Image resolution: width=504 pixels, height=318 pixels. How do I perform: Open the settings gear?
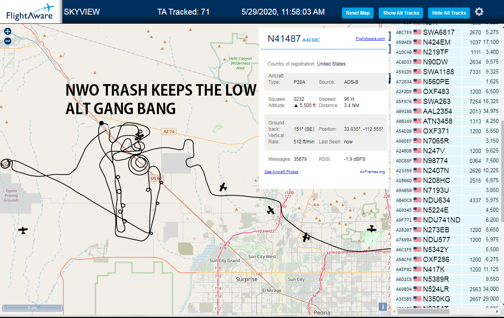479,12
